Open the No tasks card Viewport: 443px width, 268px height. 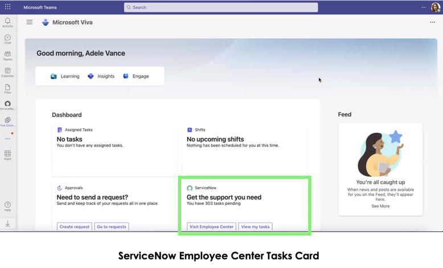click(114, 151)
